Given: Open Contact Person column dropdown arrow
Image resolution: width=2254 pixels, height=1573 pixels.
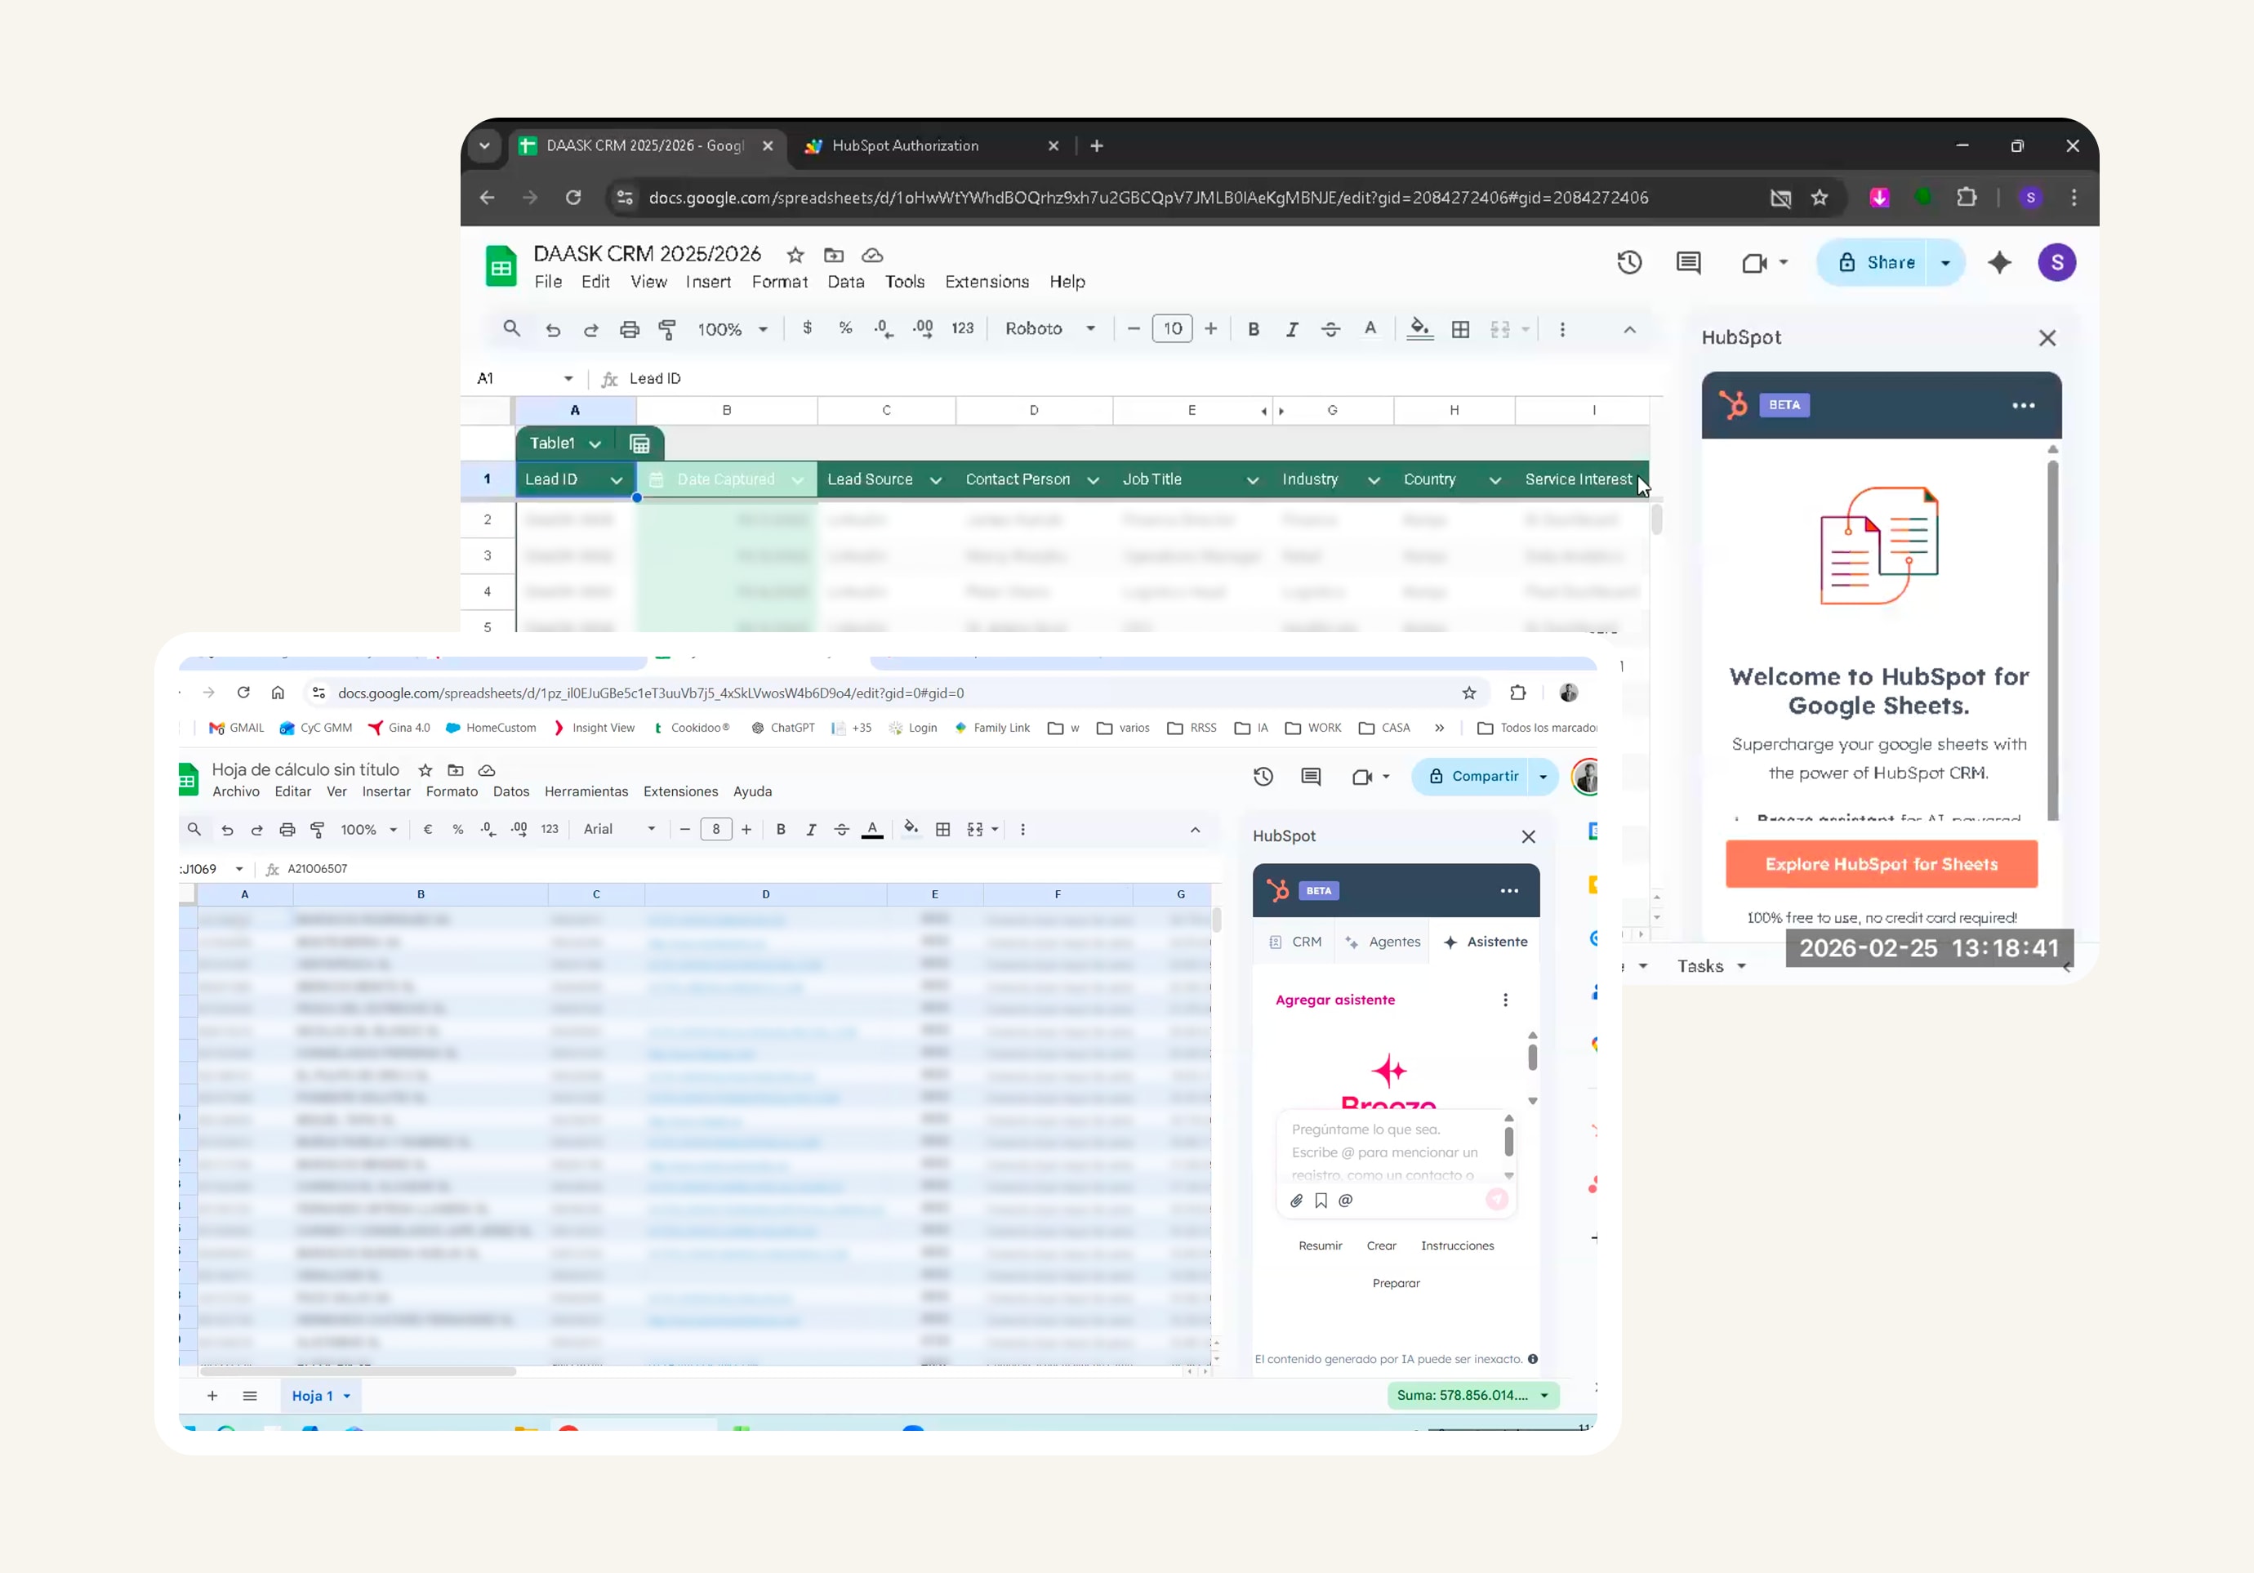Looking at the screenshot, I should tap(1093, 480).
